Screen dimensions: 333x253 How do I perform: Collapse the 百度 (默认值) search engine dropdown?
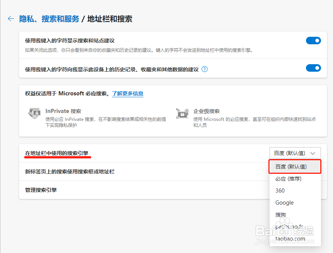pyautogui.click(x=295, y=153)
